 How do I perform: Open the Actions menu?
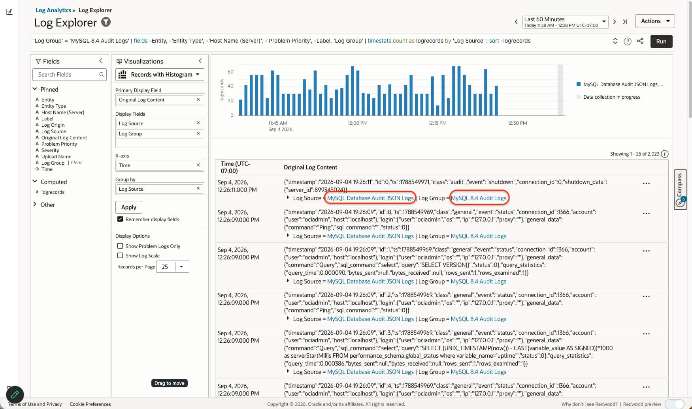pos(655,21)
